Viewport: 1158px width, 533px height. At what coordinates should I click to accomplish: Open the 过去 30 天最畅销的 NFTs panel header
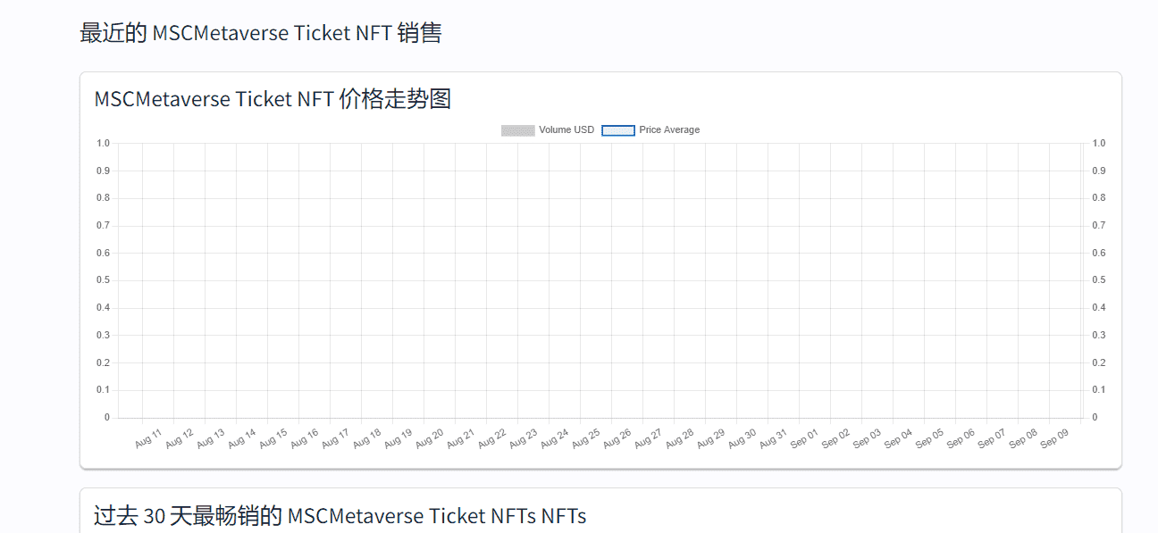coord(340,515)
